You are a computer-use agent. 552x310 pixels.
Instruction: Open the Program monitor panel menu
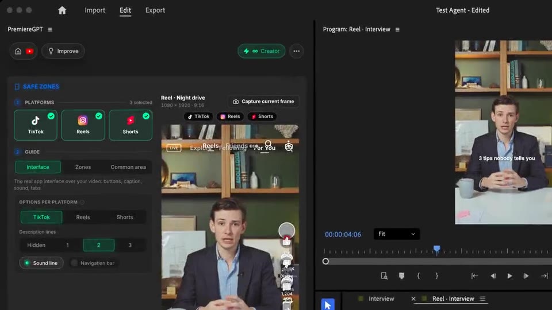pos(397,29)
